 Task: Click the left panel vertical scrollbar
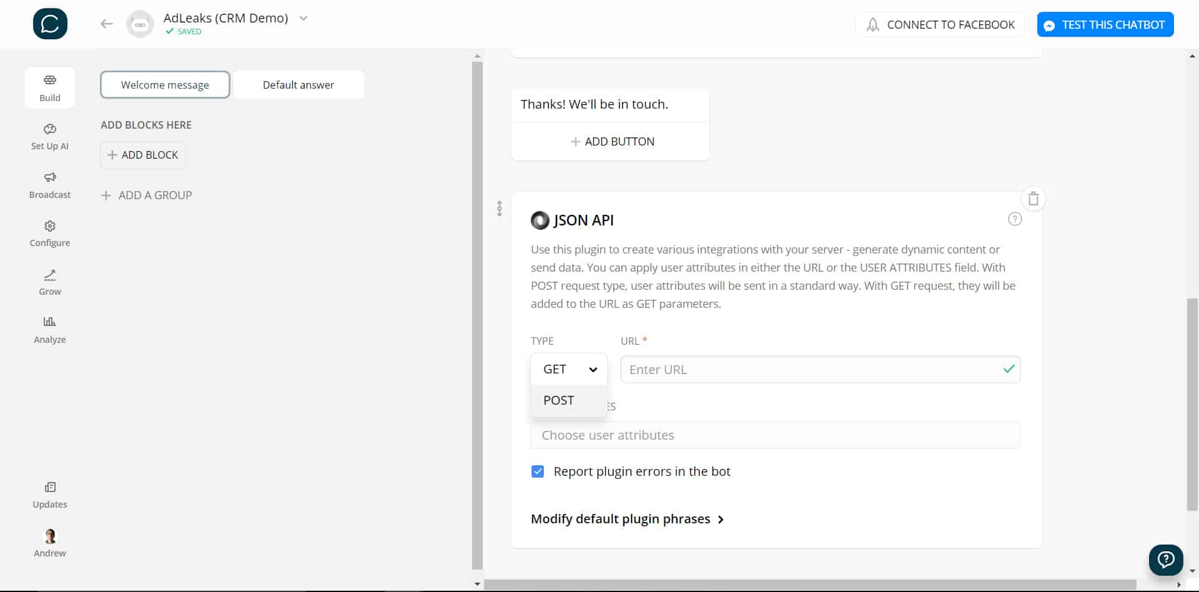(478, 315)
